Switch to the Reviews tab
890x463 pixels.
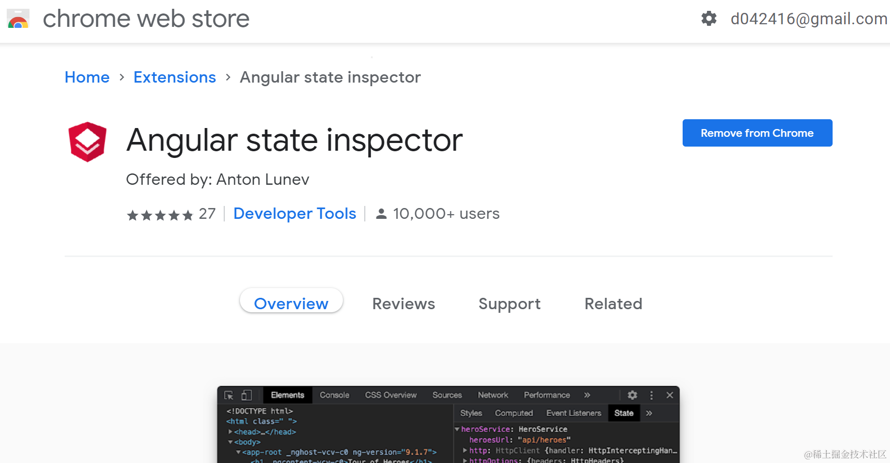coord(404,304)
